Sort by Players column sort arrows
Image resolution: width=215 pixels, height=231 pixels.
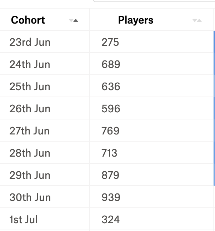pos(197,20)
